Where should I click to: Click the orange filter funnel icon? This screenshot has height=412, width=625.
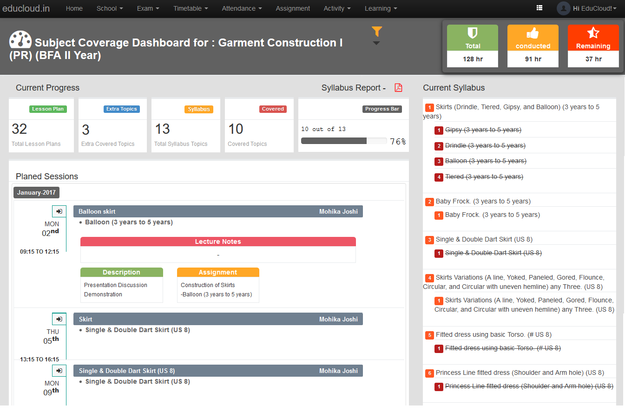pos(377,32)
